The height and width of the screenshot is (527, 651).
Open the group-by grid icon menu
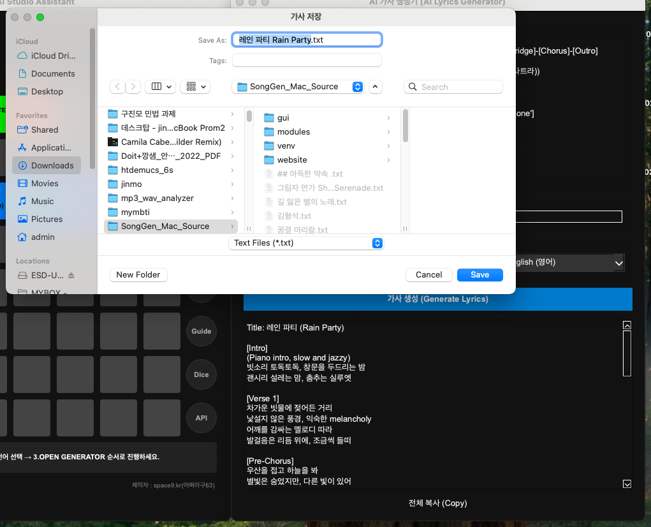(195, 87)
